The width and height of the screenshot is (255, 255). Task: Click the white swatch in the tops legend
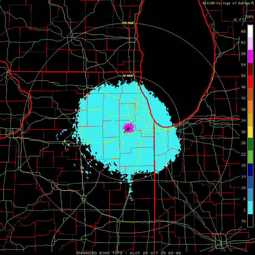[x=250, y=31]
